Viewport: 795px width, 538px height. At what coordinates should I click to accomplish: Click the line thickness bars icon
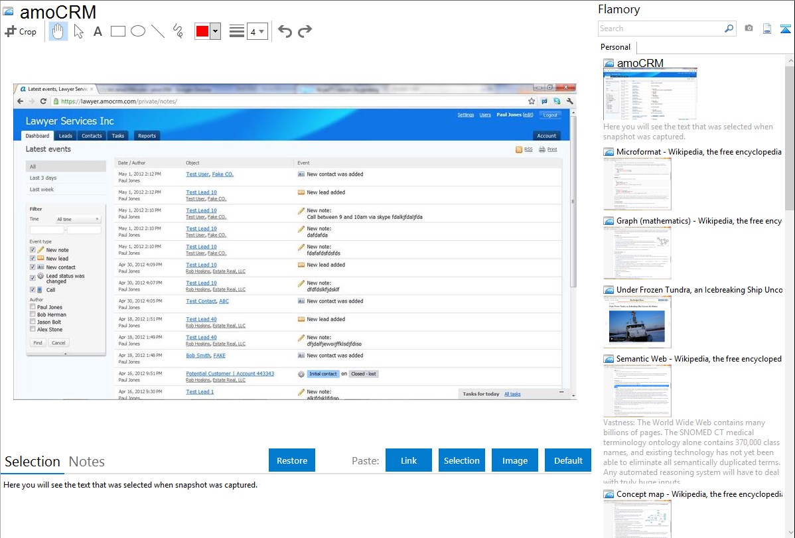[236, 31]
